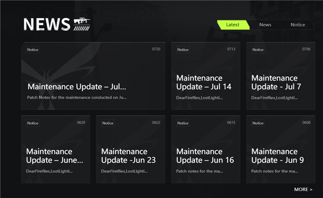Click the 0608 date label
Image resolution: width=323 pixels, height=198 pixels.
pyautogui.click(x=306, y=122)
